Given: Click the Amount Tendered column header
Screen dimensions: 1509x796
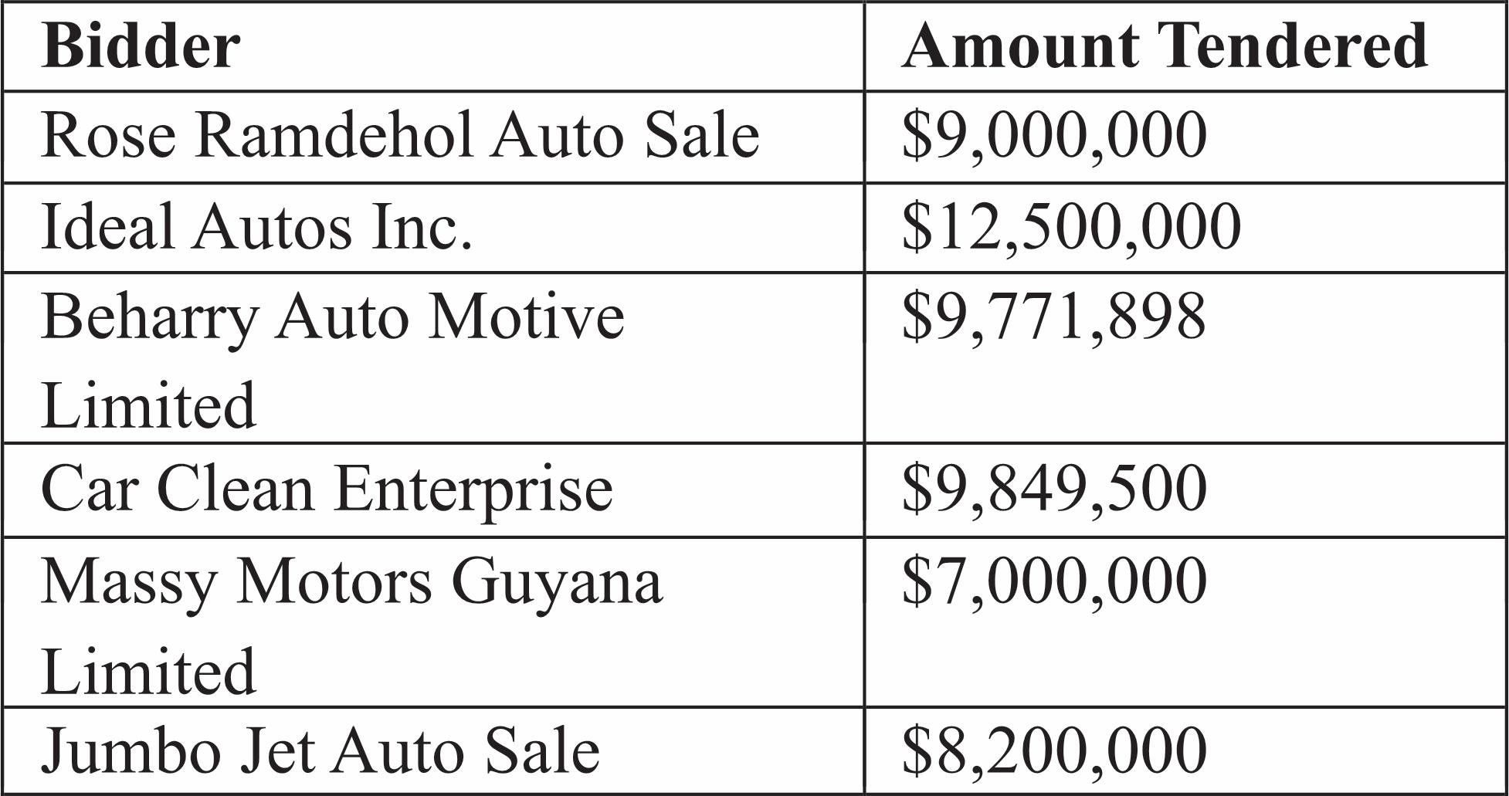Looking at the screenshot, I should tap(1164, 46).
